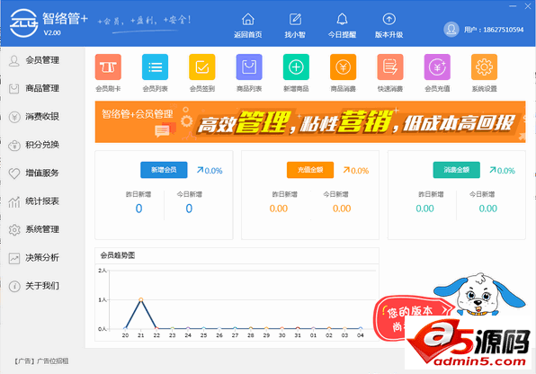Click the orange 充值金额 button

click(310, 170)
